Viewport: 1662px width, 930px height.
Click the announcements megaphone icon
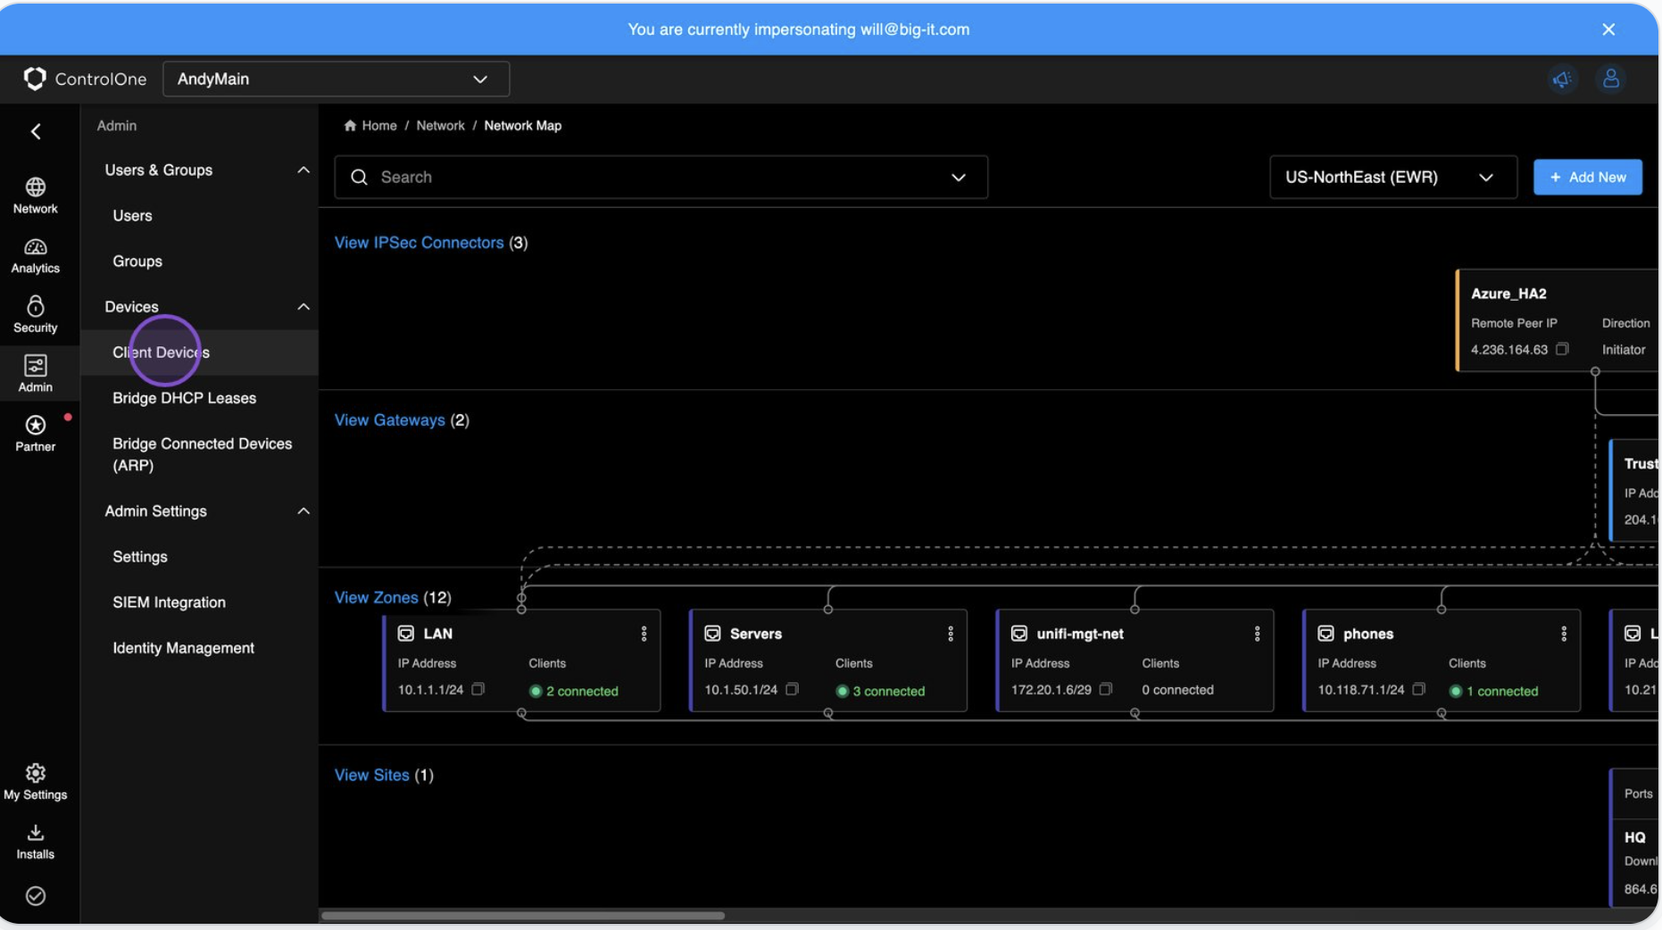[x=1563, y=79]
